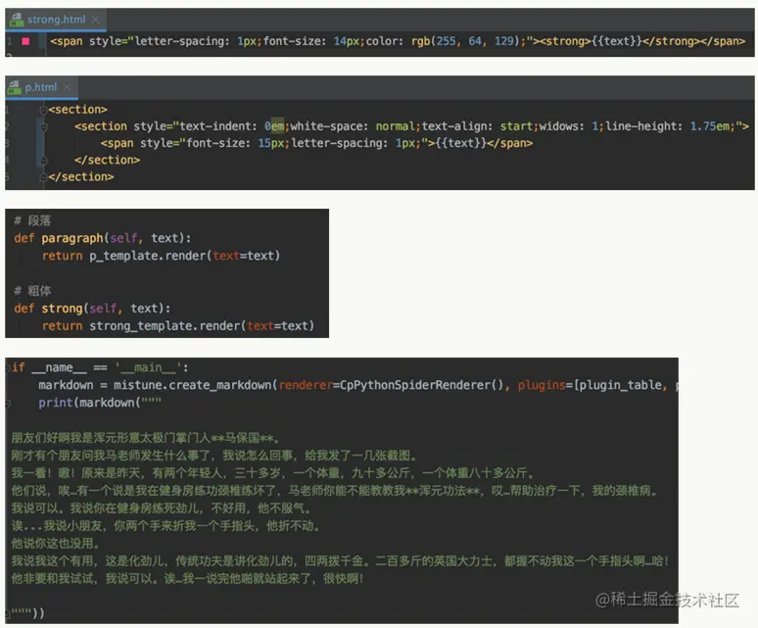The height and width of the screenshot is (628, 758).
Task: Close the strong.html tab
Action: (96, 20)
